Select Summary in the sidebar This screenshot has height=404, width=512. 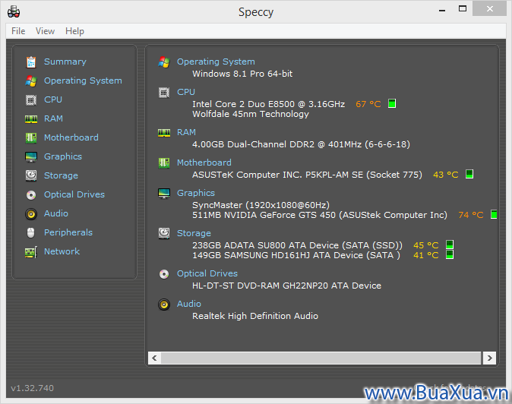(65, 62)
